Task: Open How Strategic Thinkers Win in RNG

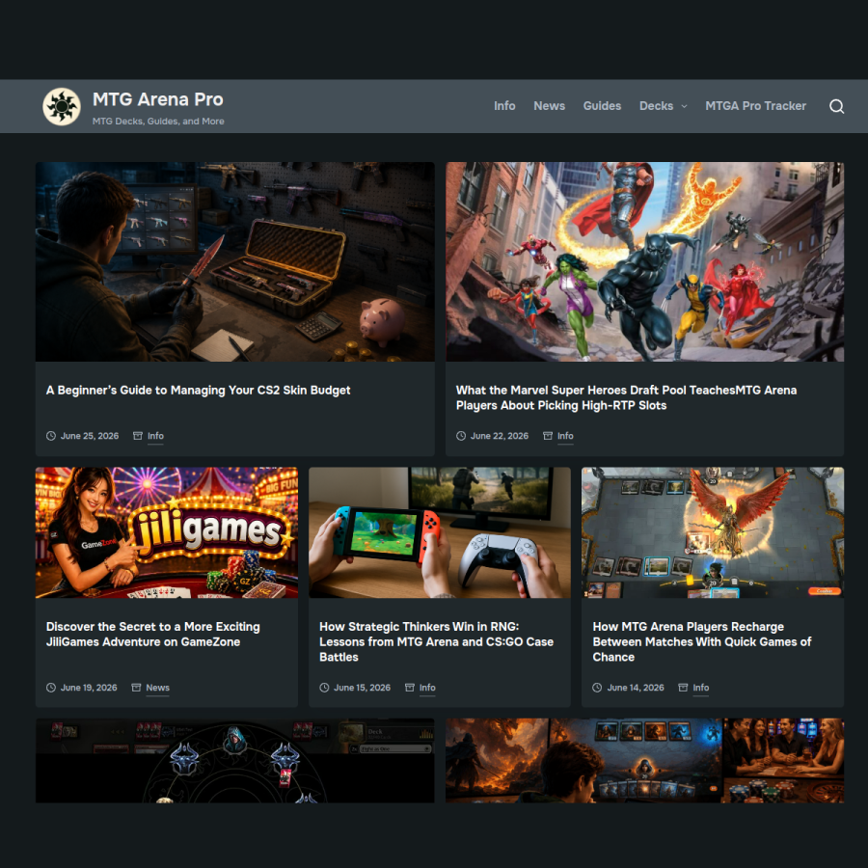Action: [436, 641]
